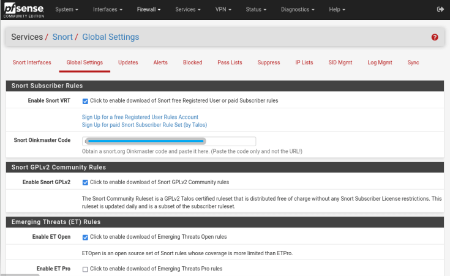Switch to the Snort Interfaces tab
450x276 pixels.
click(32, 62)
